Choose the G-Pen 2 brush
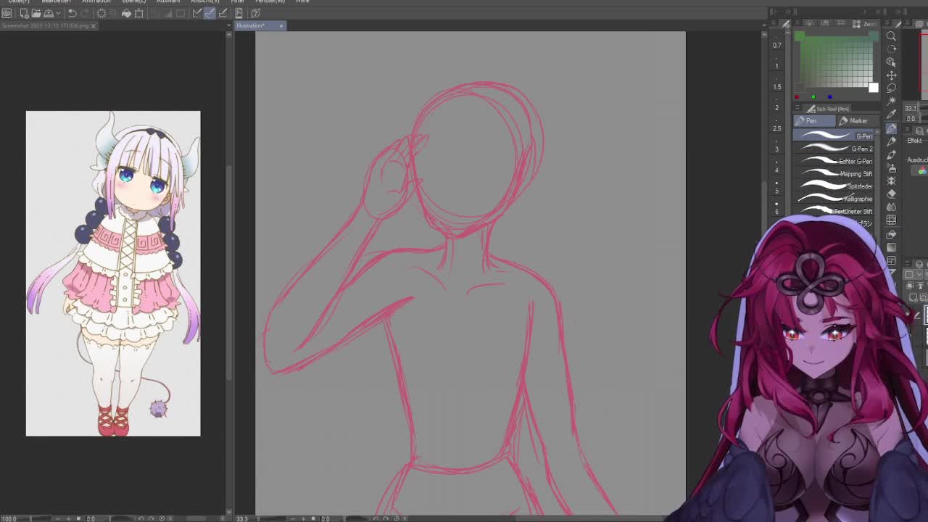This screenshot has height=522, width=928. tap(834, 149)
